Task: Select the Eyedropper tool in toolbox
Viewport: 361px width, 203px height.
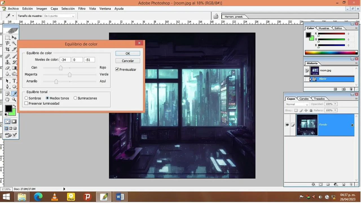Action: tap(14, 94)
